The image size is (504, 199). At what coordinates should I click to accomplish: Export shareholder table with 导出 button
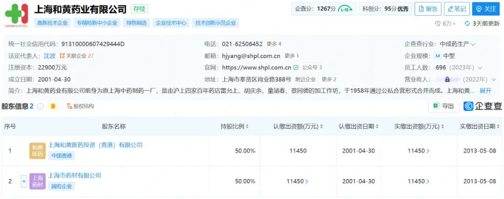[443, 106]
